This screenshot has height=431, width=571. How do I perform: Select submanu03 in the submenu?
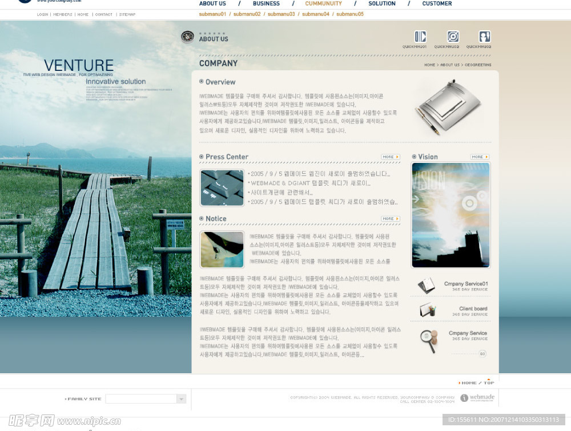click(281, 14)
